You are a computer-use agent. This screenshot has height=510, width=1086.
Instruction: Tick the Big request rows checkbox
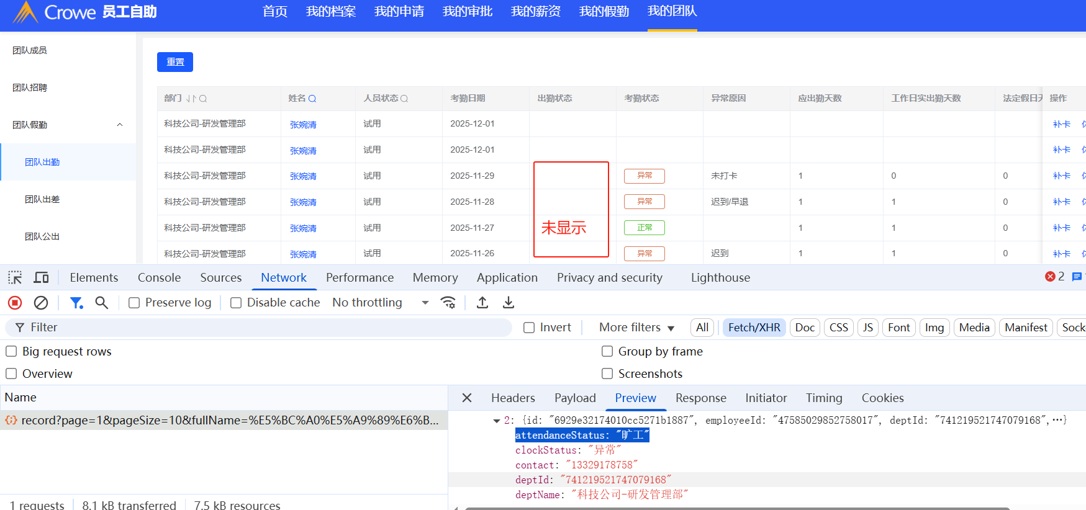(11, 352)
